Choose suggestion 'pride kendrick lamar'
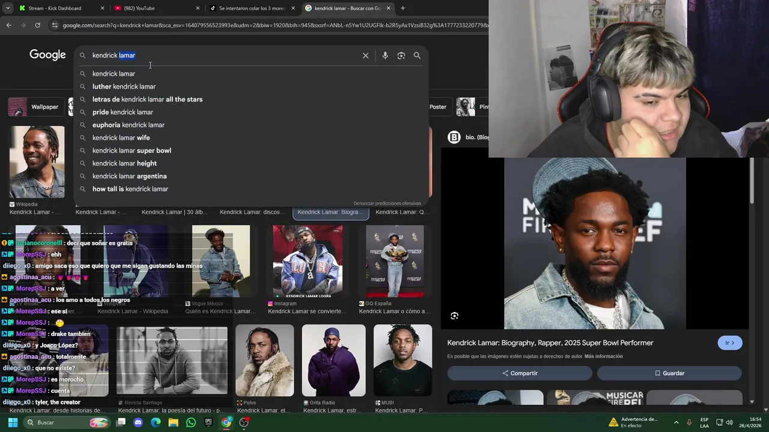The width and height of the screenshot is (769, 432). click(x=251, y=112)
